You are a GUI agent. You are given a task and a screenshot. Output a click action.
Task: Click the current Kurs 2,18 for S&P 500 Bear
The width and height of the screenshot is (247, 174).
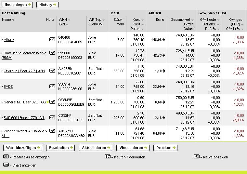coord(158,118)
